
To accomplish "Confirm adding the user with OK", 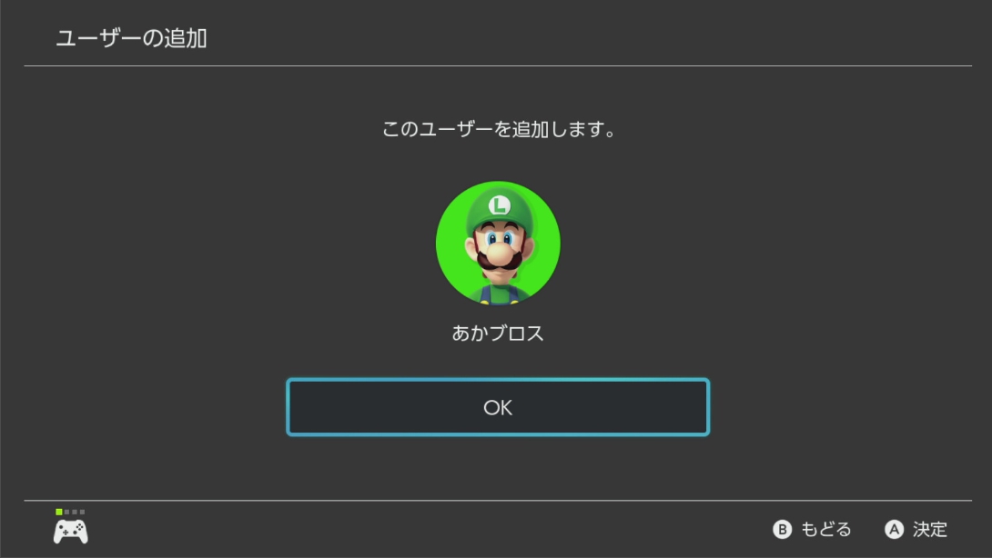I will pos(498,407).
